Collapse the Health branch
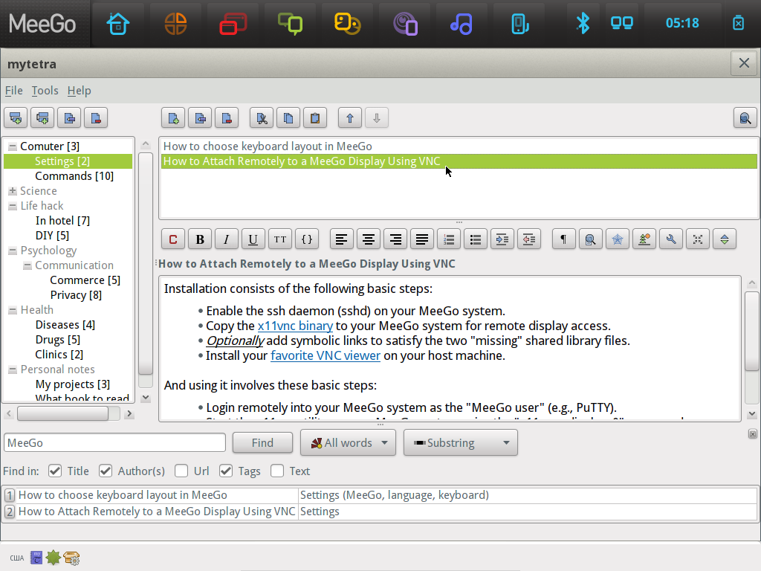The height and width of the screenshot is (571, 761). 13,310
